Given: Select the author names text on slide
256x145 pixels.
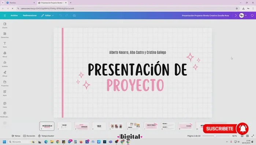Looking at the screenshot, I should click(x=138, y=52).
